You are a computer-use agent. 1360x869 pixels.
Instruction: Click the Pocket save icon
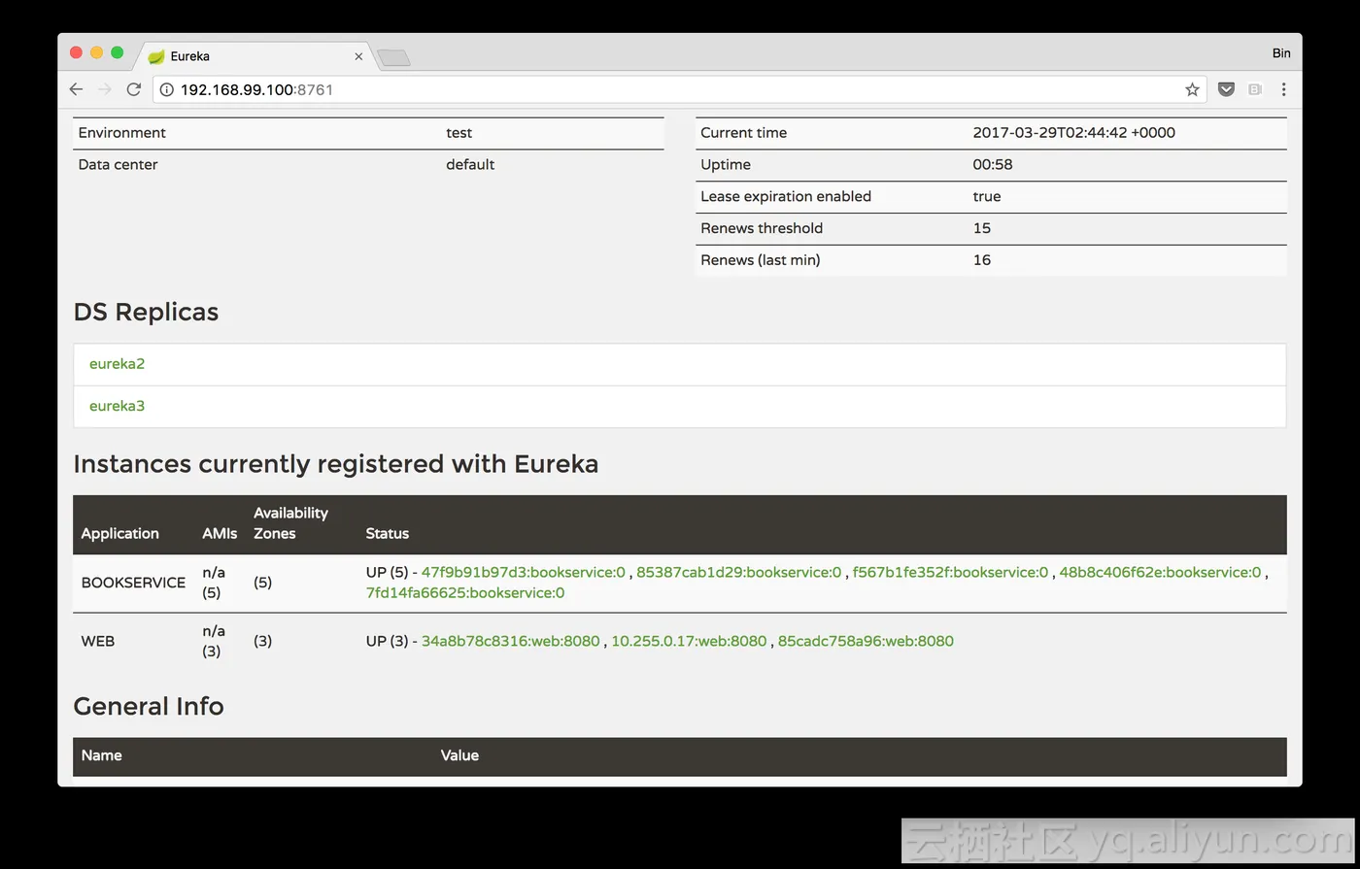(1226, 88)
